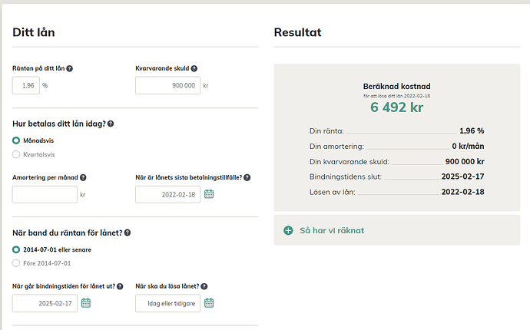Select the Kvartalsvis payment option
The height and width of the screenshot is (330, 530).
(x=17, y=154)
